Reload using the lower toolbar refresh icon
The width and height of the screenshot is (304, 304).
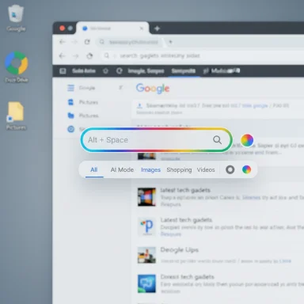(89, 55)
